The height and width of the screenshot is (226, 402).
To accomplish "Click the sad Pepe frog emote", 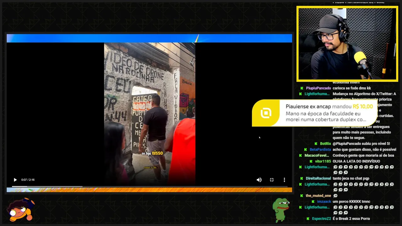I will [x=281, y=210].
